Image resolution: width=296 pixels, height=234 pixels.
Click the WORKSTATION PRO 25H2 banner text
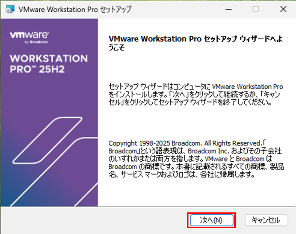point(49,65)
